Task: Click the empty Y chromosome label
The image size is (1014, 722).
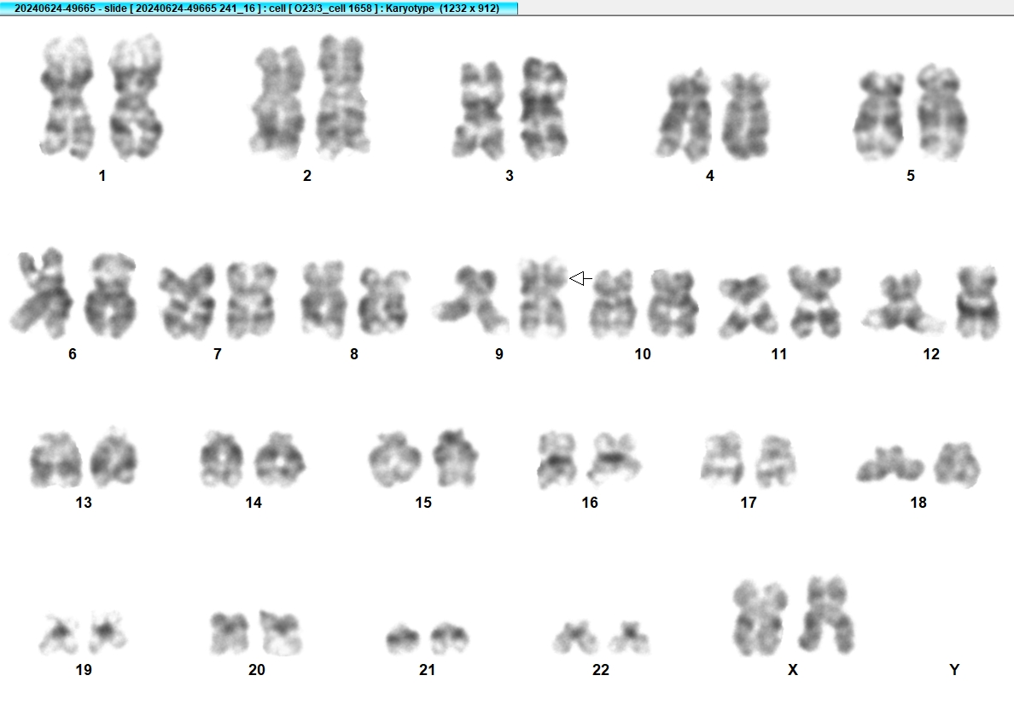Action: pyautogui.click(x=954, y=670)
